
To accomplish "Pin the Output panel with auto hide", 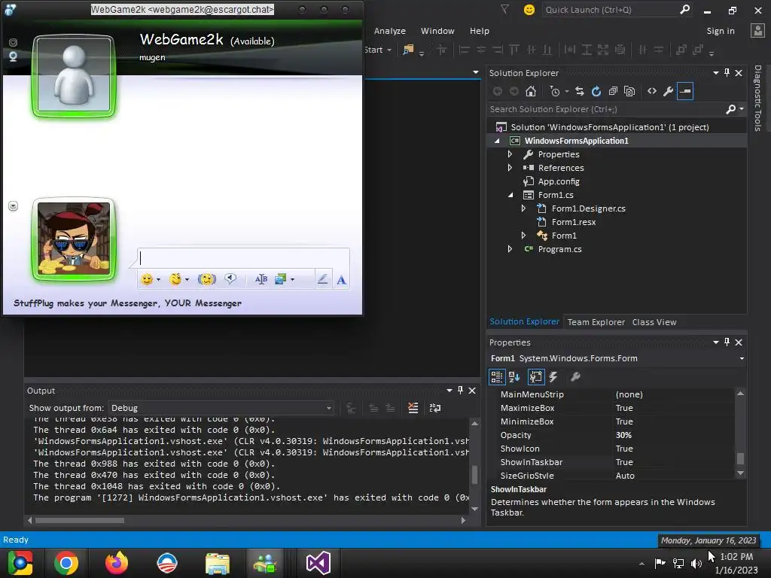I will click(460, 391).
